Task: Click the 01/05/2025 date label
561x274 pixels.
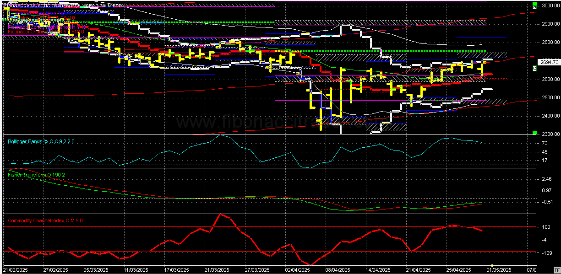Action: pyautogui.click(x=499, y=270)
